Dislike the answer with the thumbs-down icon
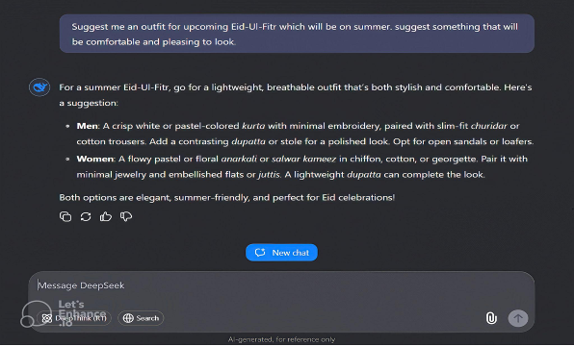 point(126,216)
